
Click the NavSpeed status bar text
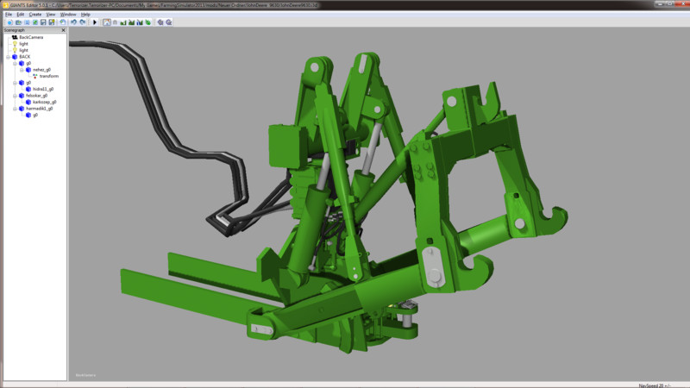[655, 385]
